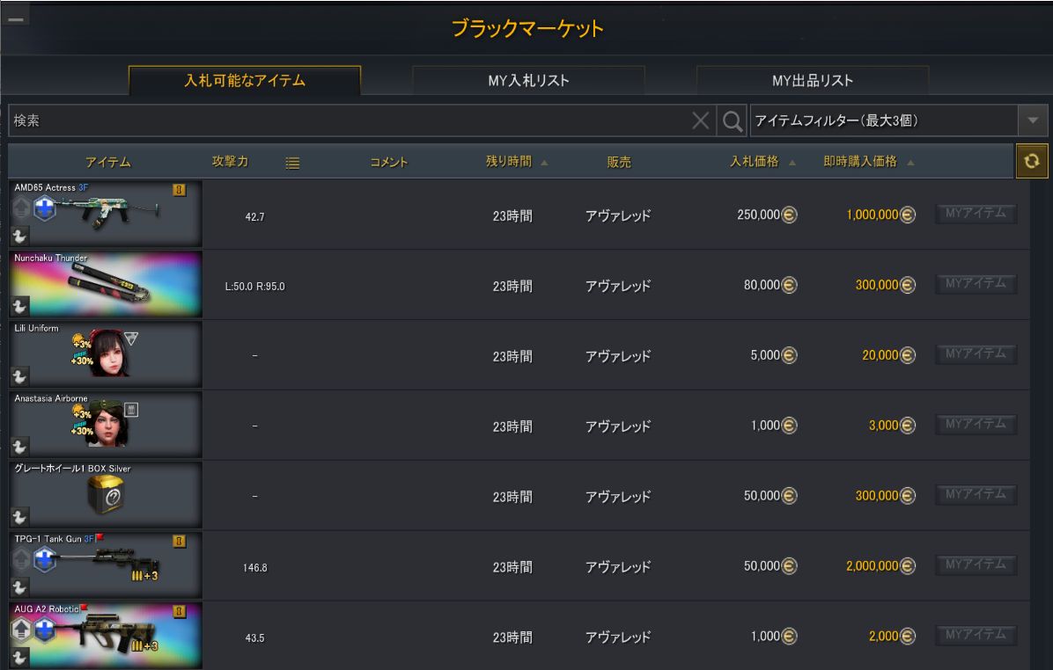Click the gold grade badge on TPG-1 Tank Gun
The height and width of the screenshot is (670, 1053).
[x=180, y=541]
